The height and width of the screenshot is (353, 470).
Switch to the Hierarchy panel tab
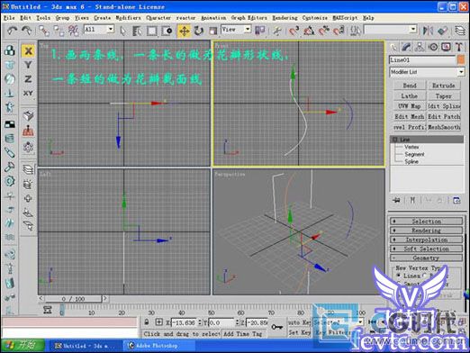(420, 47)
